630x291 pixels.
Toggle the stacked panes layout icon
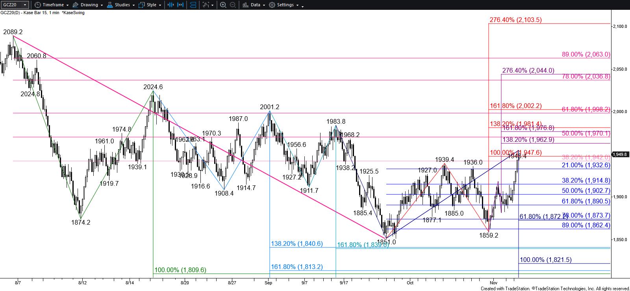[x=193, y=5]
